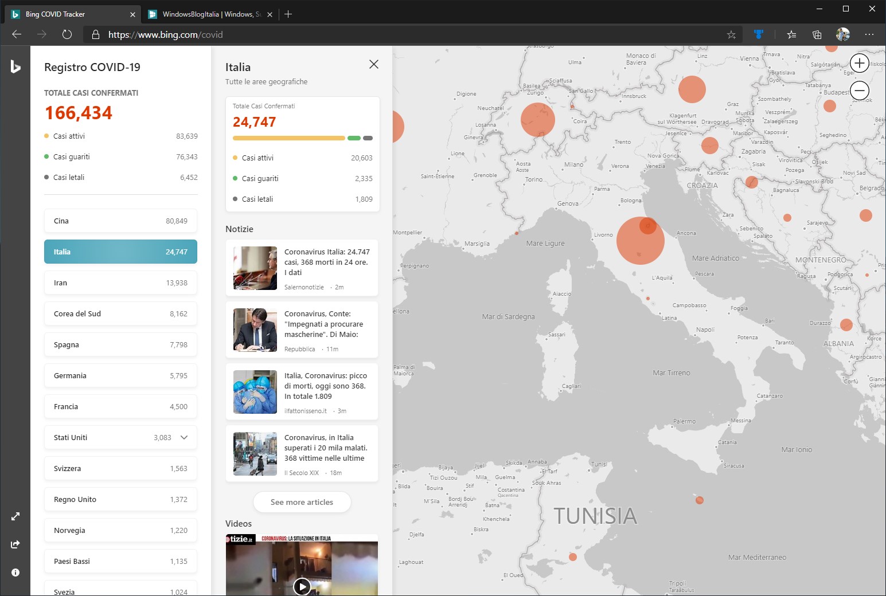Open the user profile avatar
This screenshot has height=596, width=886.
[x=843, y=34]
